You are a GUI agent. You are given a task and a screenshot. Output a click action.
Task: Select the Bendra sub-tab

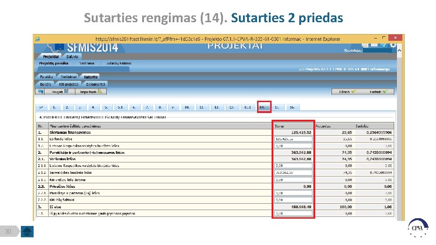pyautogui.click(x=45, y=84)
